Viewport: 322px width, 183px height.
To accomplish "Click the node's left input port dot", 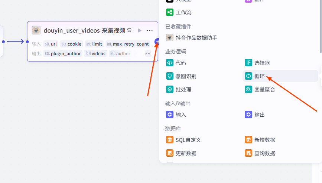I will point(27,41).
